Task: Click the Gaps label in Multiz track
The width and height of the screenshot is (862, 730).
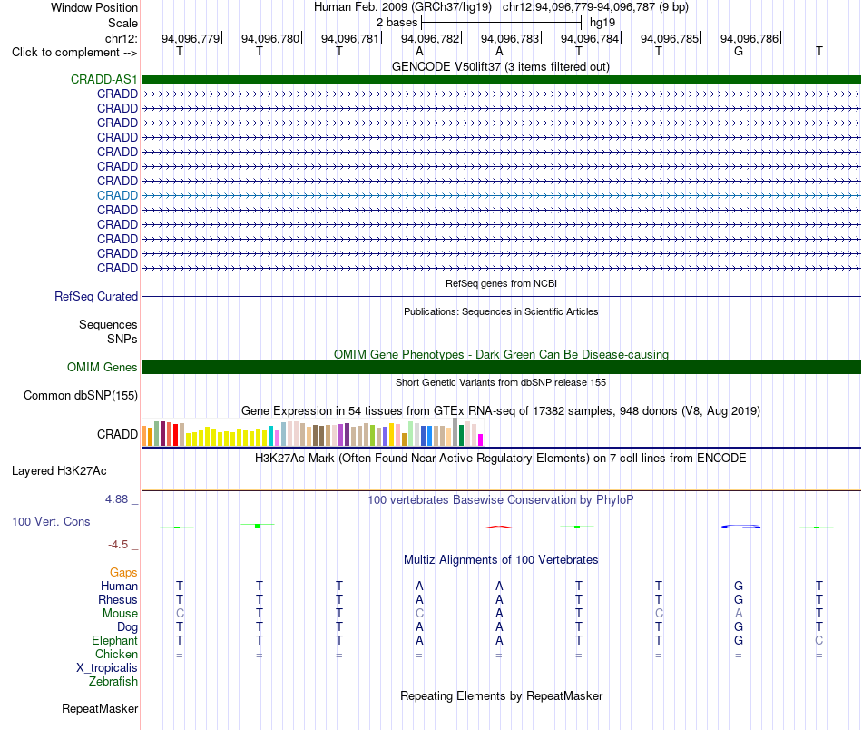Action: [123, 573]
